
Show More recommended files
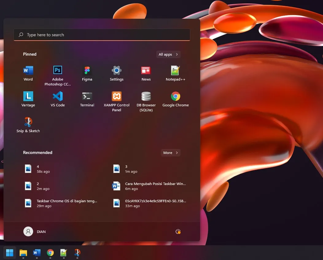[x=170, y=152]
